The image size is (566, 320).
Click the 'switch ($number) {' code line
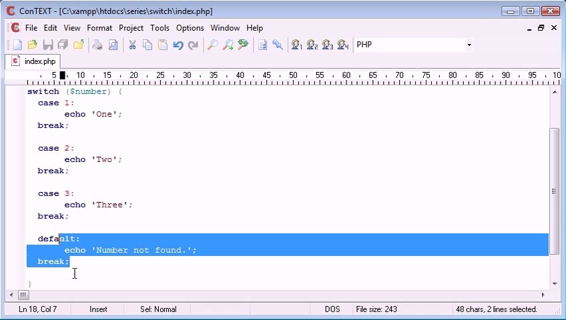click(x=75, y=91)
